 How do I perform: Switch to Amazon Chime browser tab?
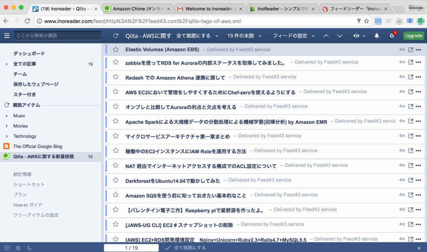137,9
